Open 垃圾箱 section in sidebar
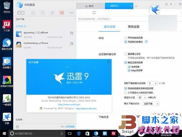The image size is (182, 137). pyautogui.click(x=19, y=120)
